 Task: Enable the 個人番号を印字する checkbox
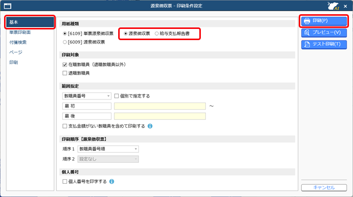[x=65, y=181]
